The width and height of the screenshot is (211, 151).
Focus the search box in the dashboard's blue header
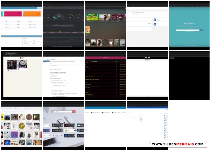coord(39,8)
